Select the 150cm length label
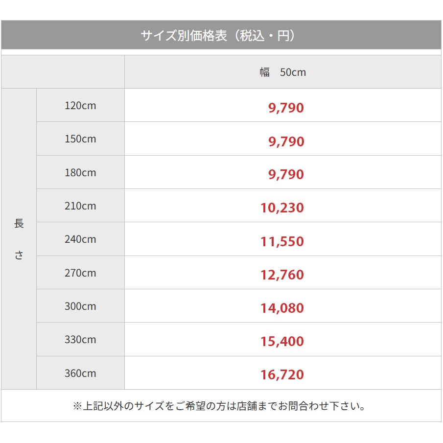Viewport: 443px width, 443px height. tap(80, 139)
